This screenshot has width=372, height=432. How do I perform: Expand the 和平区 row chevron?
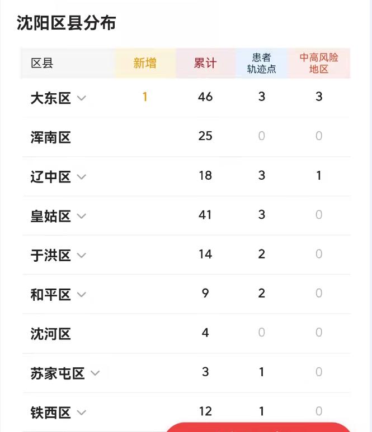point(82,295)
